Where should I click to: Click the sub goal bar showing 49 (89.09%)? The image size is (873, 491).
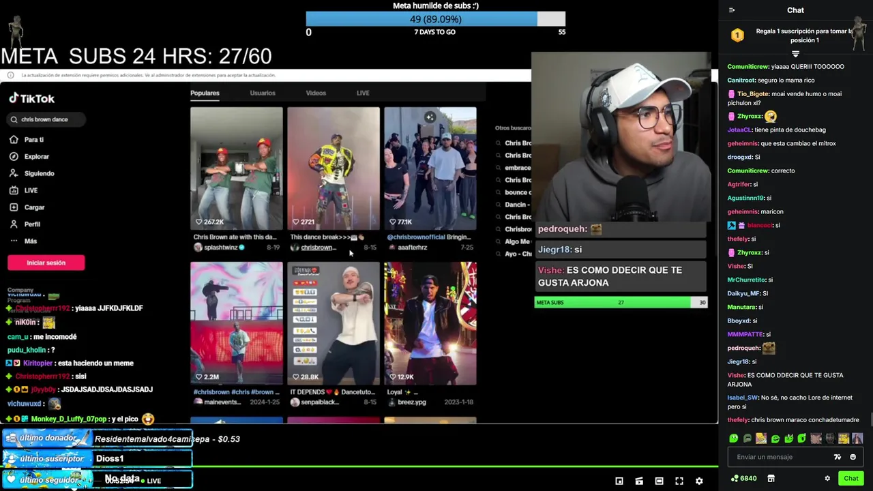pyautogui.click(x=435, y=19)
